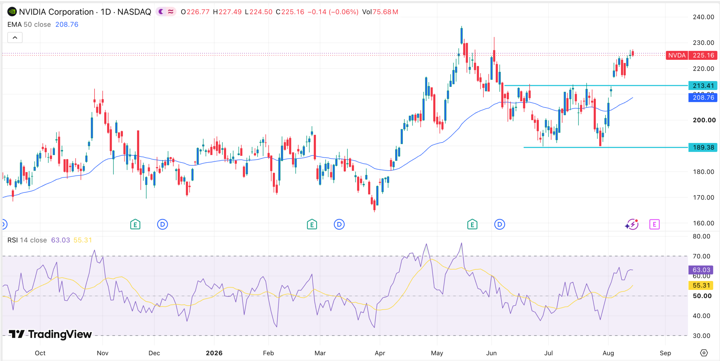Image resolution: width=720 pixels, height=361 pixels.
Task: Click the 240.00 label on the price axis
Action: (703, 17)
